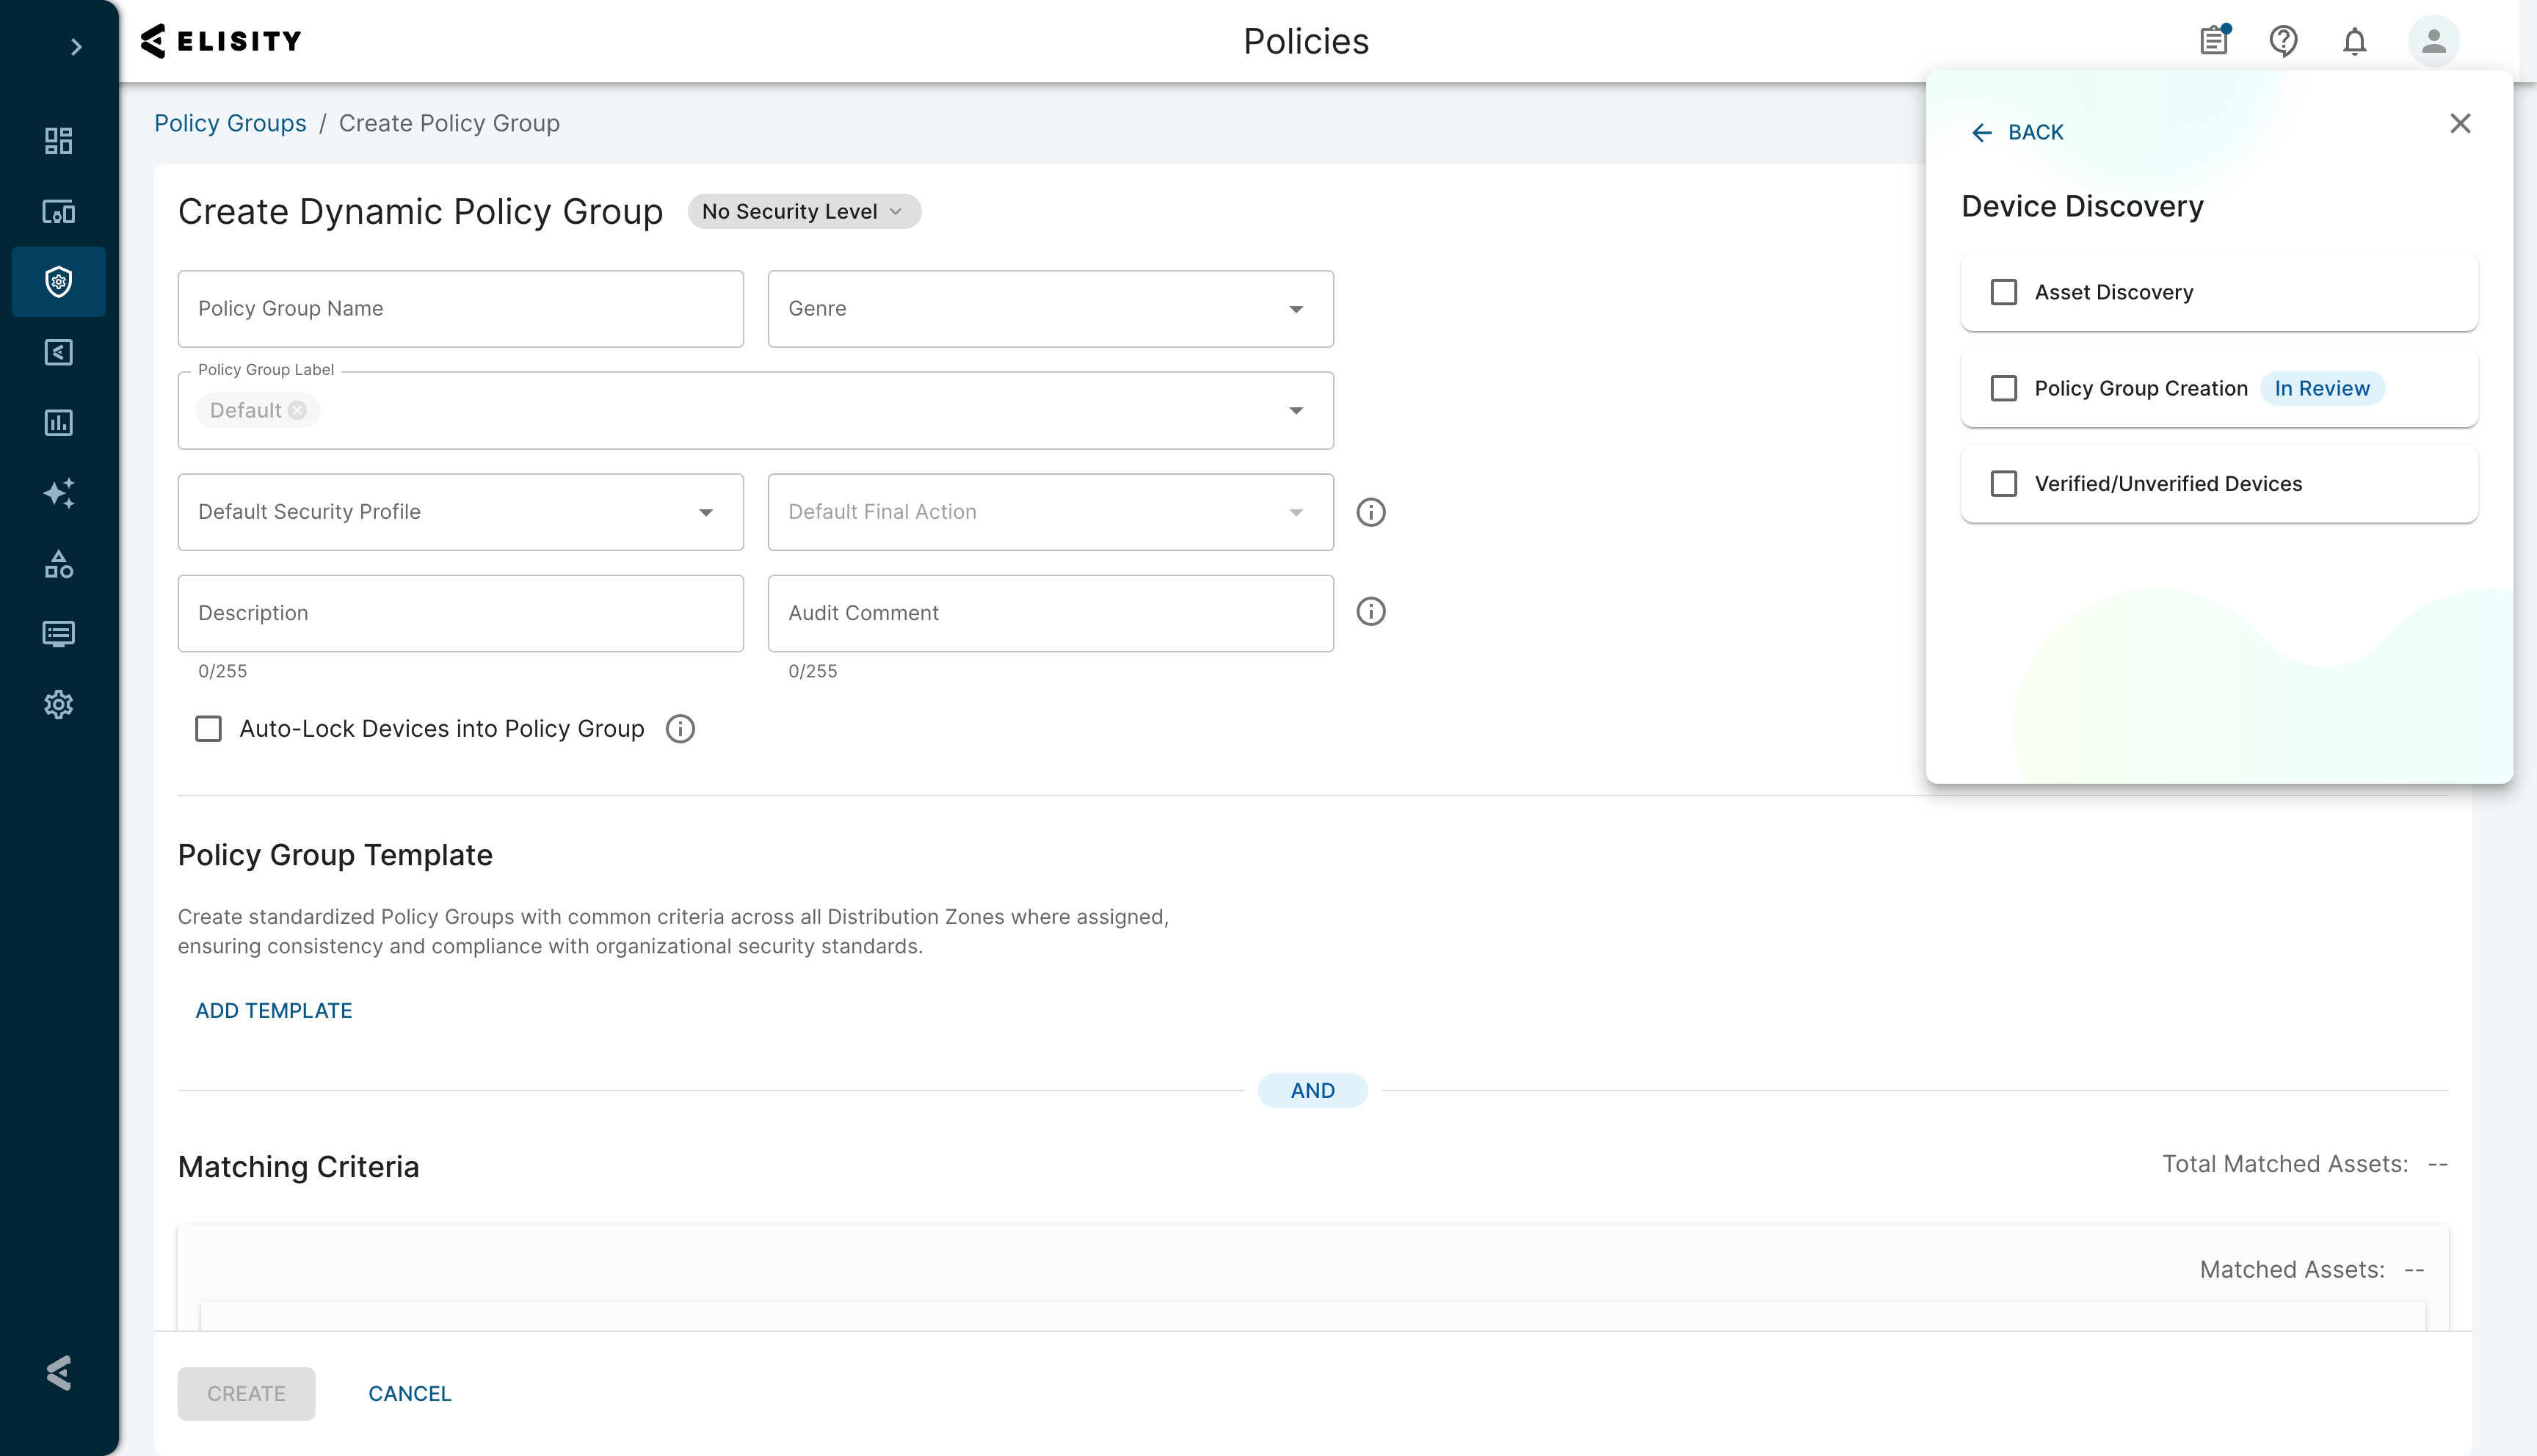Click the BACK link in Device Discovery

(x=2018, y=132)
